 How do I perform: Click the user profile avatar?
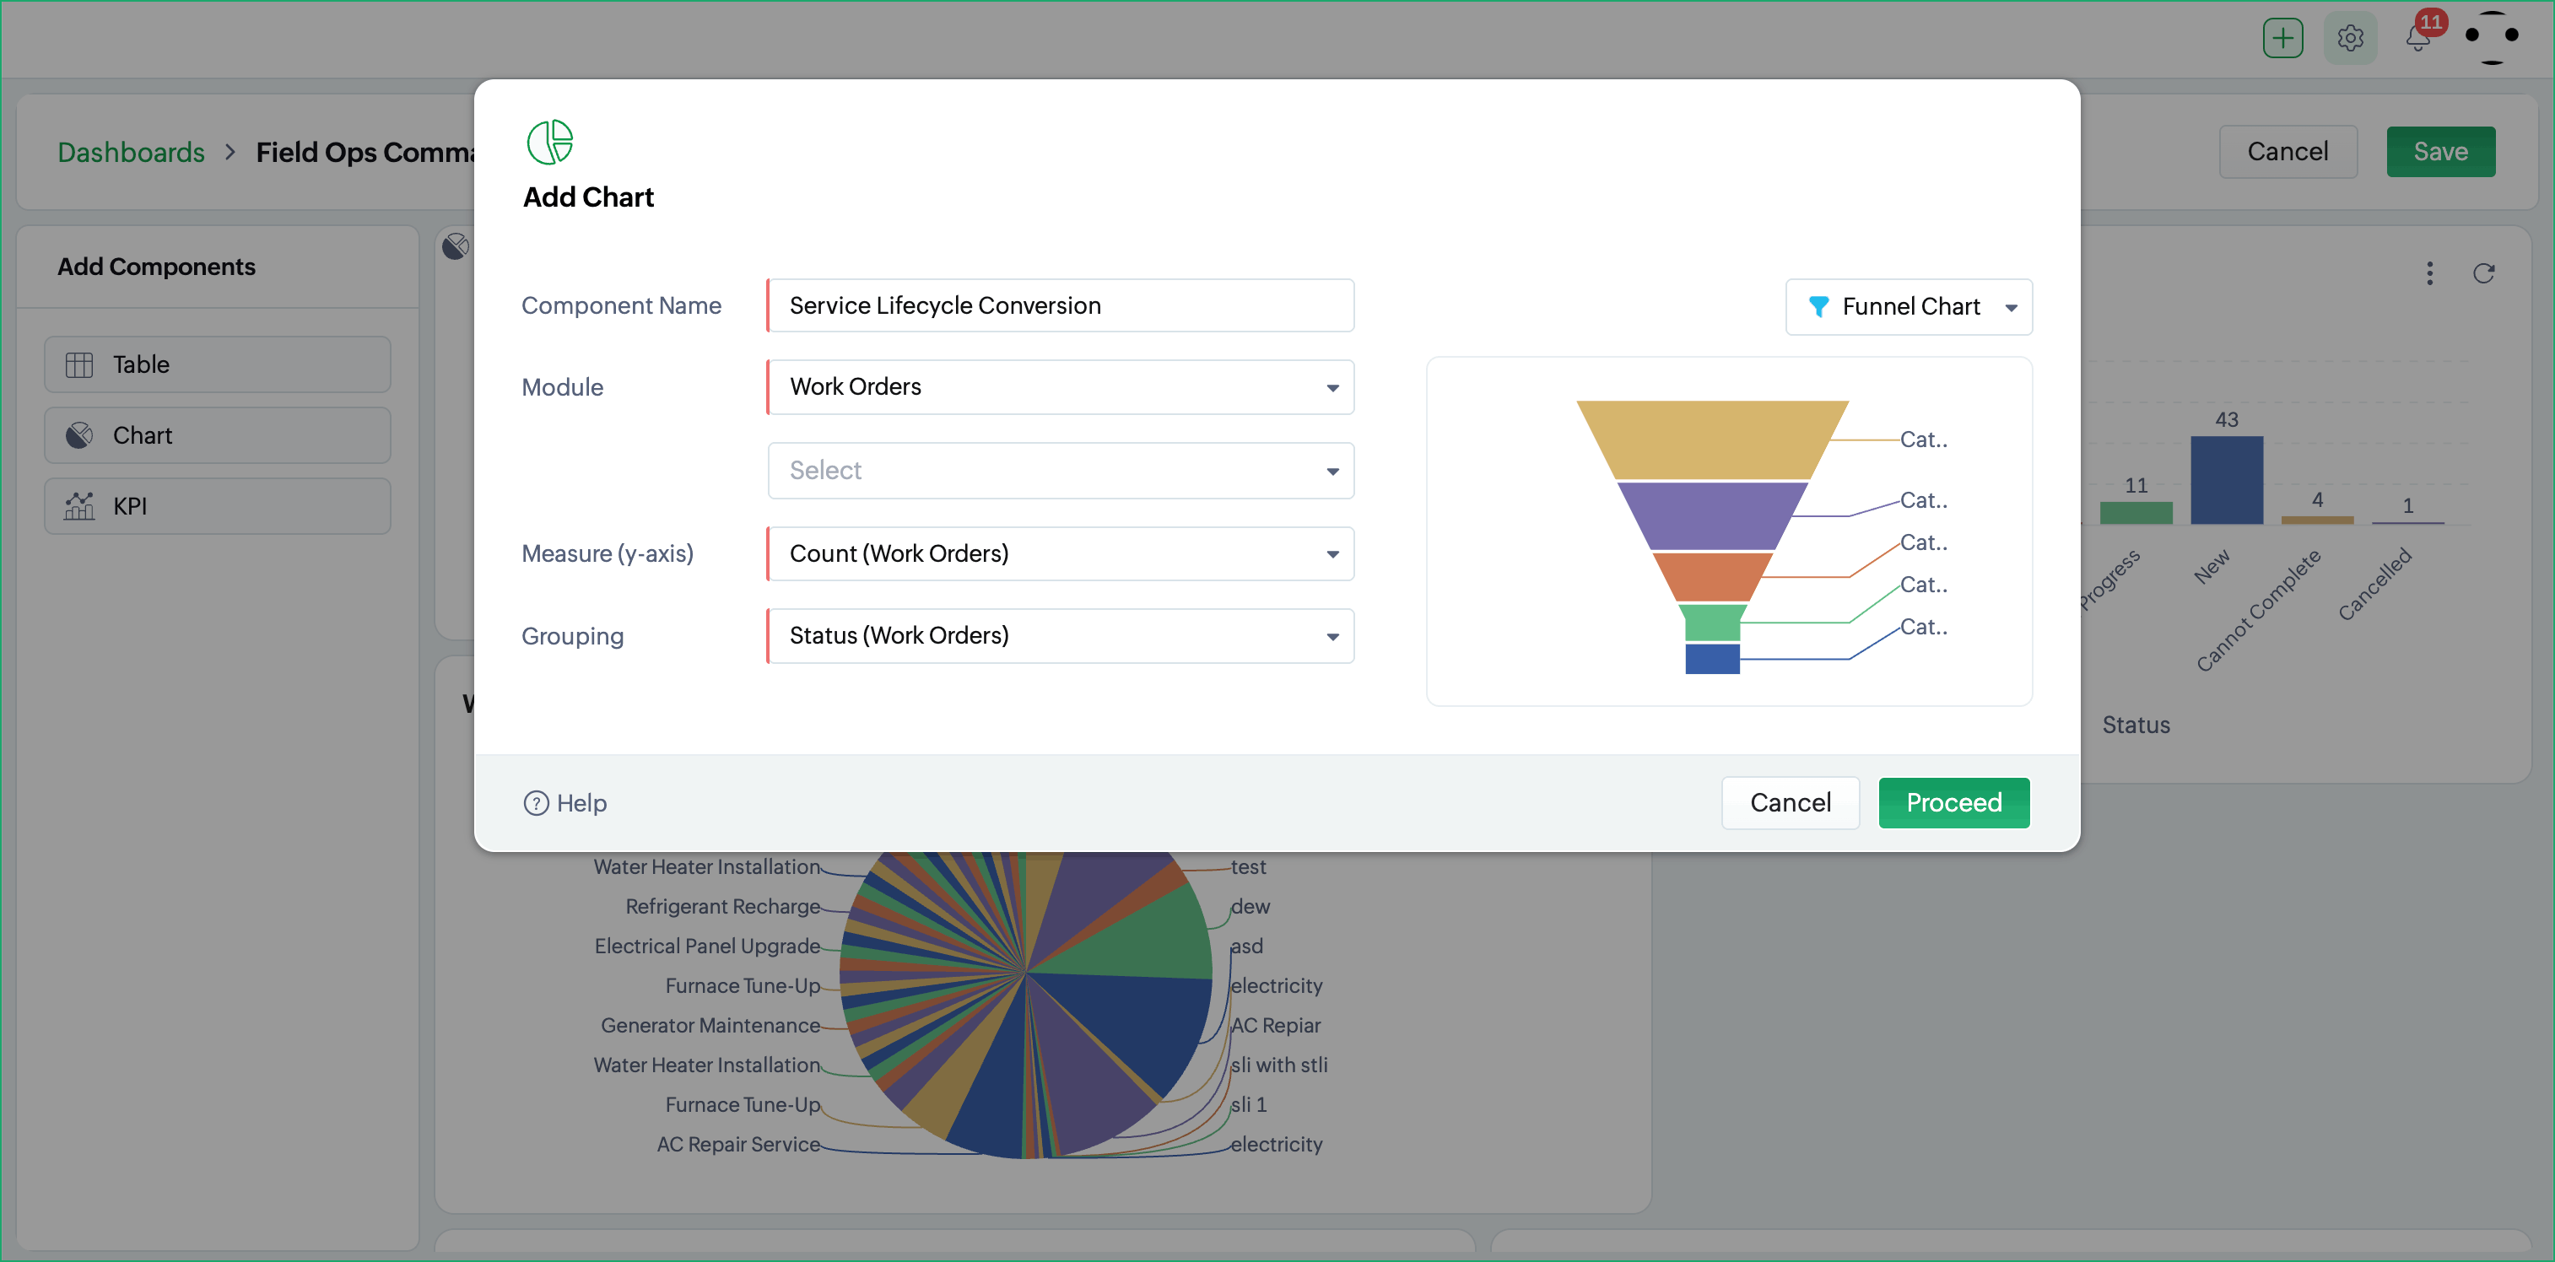[2491, 38]
